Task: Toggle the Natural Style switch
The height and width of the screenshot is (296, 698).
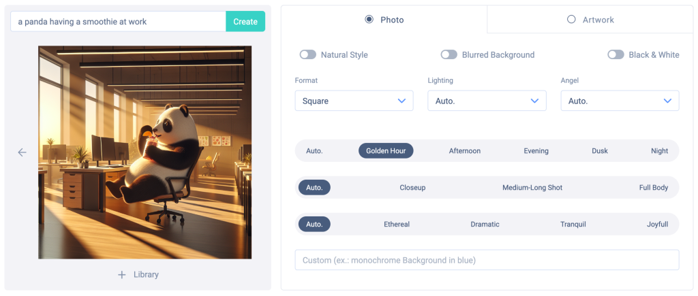Action: coord(308,54)
